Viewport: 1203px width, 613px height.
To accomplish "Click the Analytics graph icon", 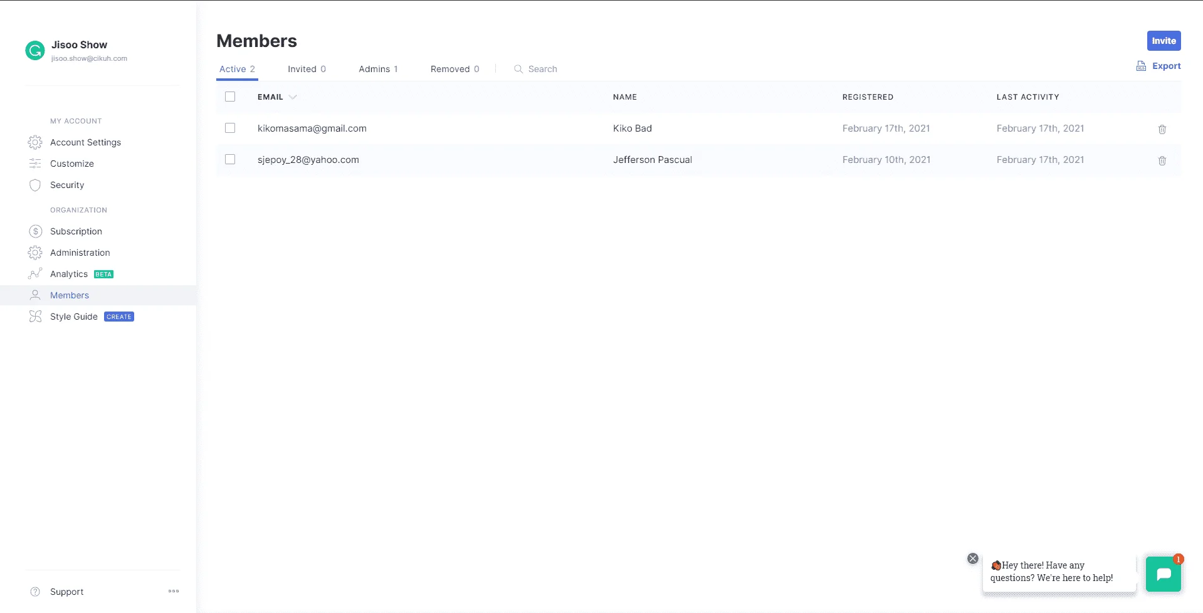I will 35,274.
